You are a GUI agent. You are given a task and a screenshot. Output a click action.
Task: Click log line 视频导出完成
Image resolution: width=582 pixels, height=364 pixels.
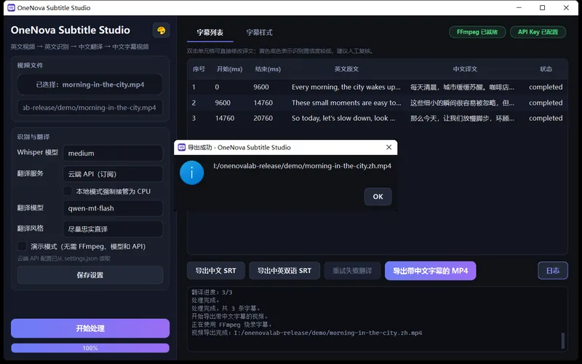(306, 333)
